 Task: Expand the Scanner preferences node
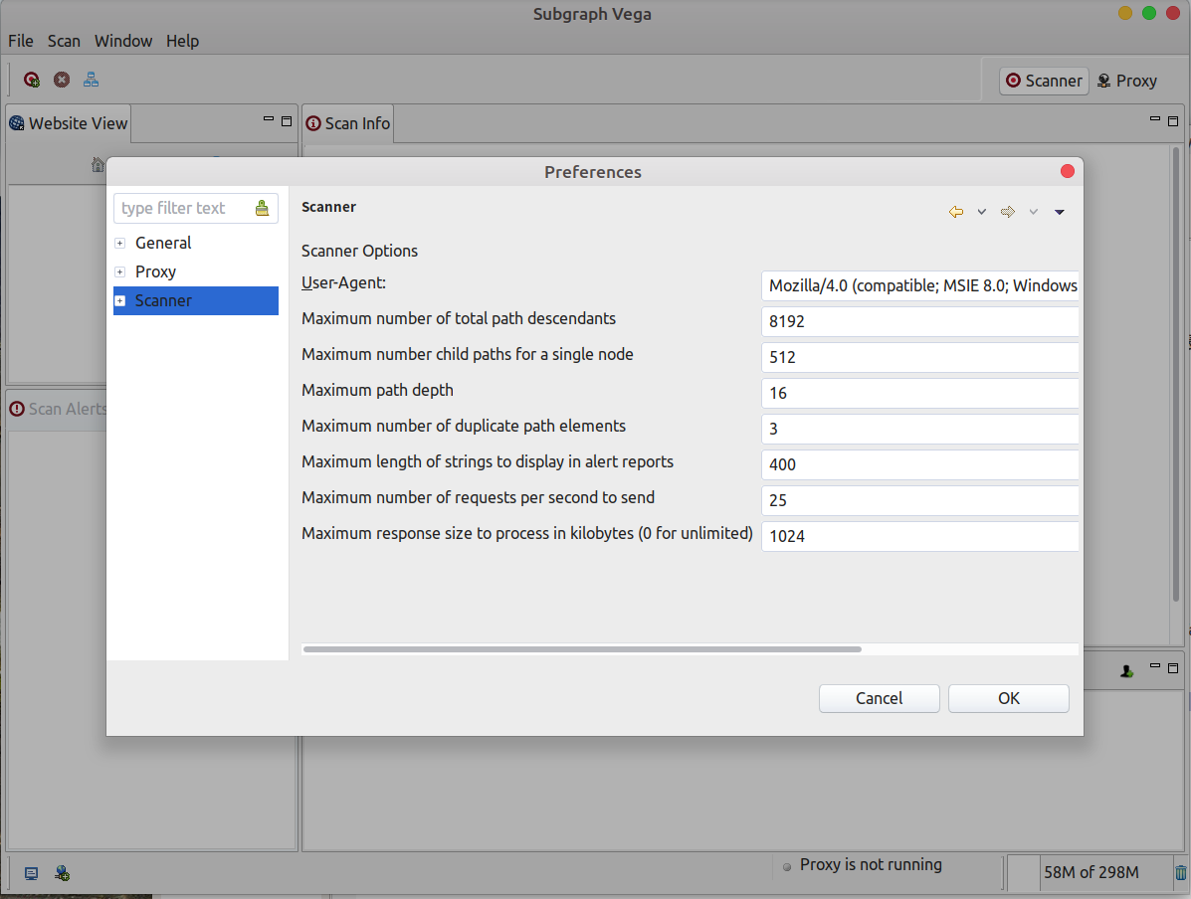(120, 300)
